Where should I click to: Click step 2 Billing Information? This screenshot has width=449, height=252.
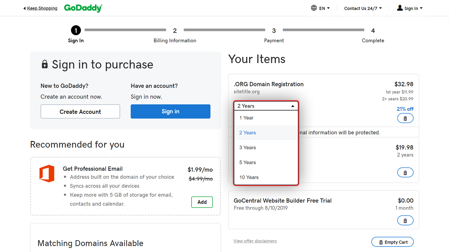click(x=175, y=35)
